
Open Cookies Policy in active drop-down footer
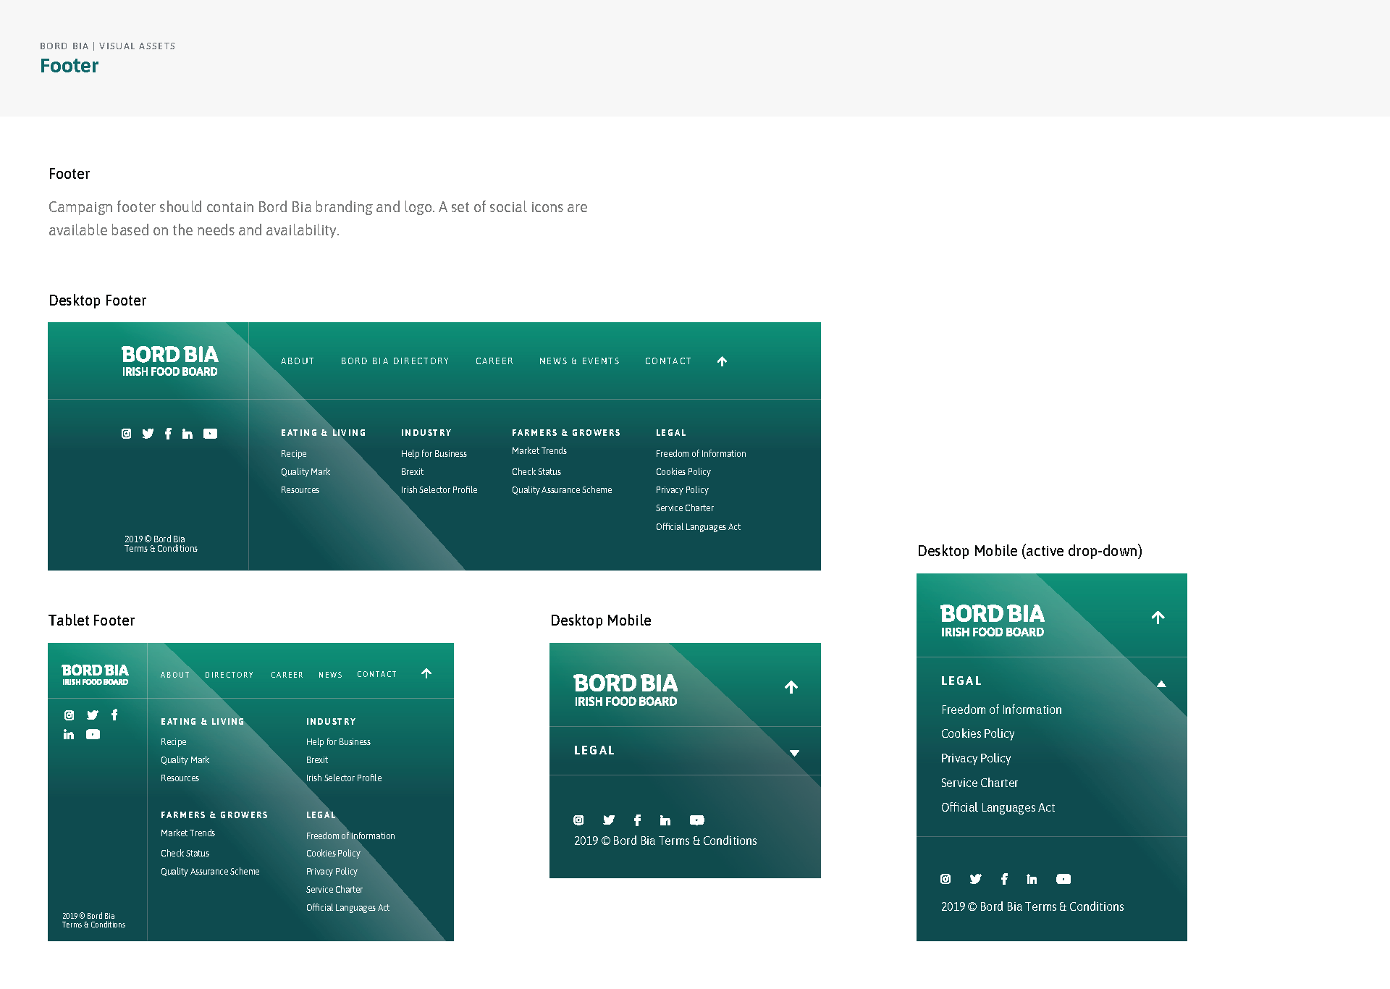[977, 734]
